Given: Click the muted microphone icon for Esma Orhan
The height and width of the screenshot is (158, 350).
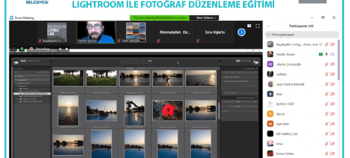Looking at the screenshot, I should pos(326,154).
